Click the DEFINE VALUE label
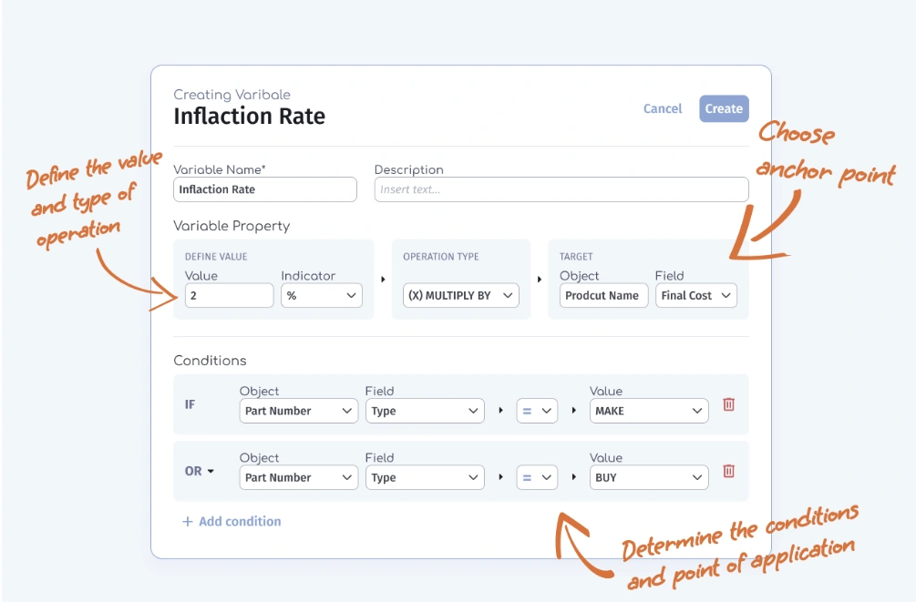Image resolution: width=916 pixels, height=602 pixels. coord(216,257)
